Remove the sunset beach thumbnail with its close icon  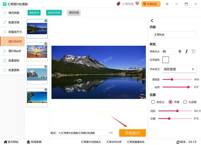[x=46, y=44]
